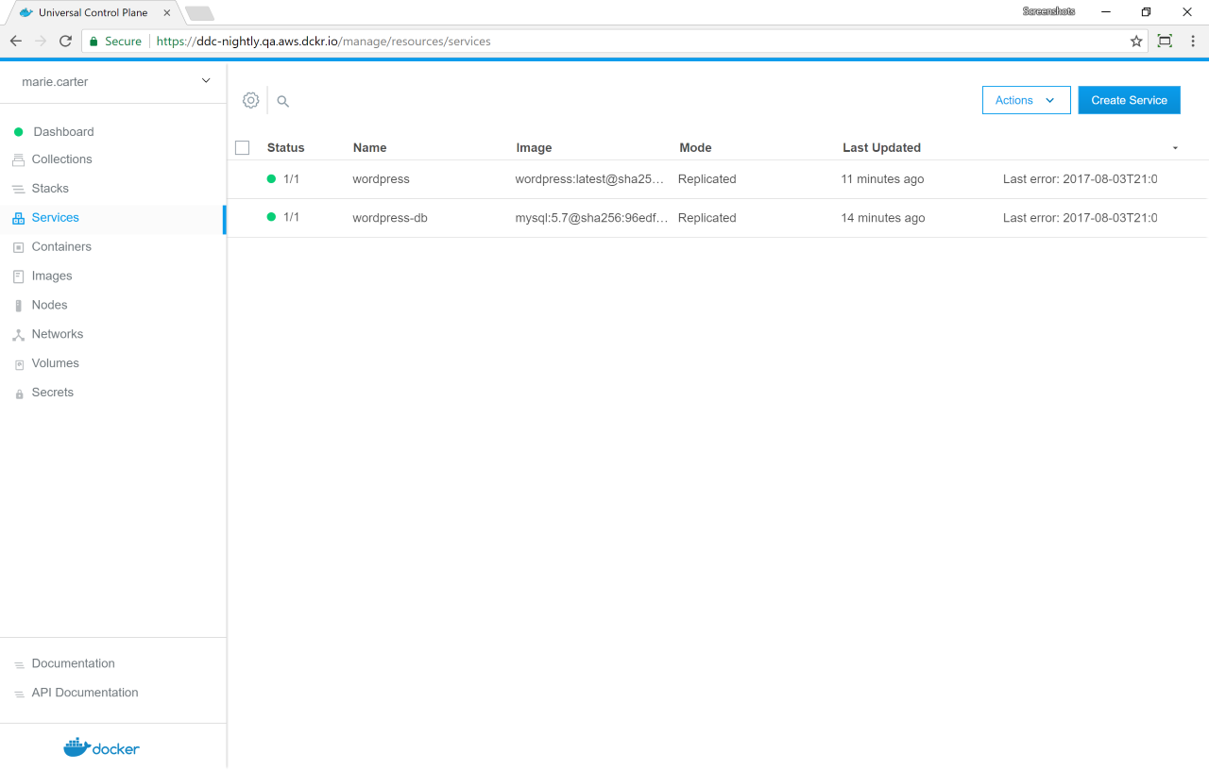Bookmark this page with star icon

pyautogui.click(x=1136, y=42)
